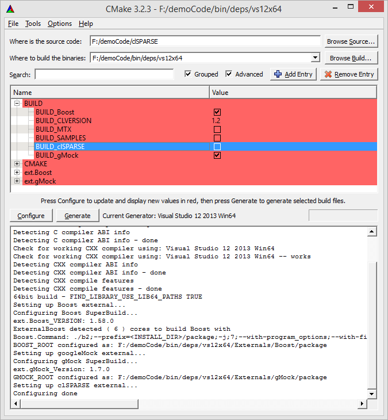This screenshot has width=388, height=420.
Task: Click the red X Remove Entry icon
Action: [328, 74]
